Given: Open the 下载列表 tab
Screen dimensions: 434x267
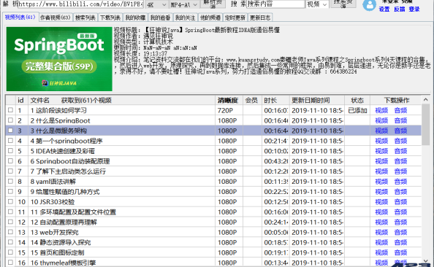Looking at the screenshot, I should point(110,18).
